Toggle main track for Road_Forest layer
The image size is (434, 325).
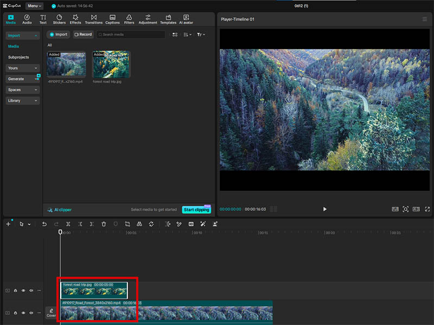click(x=8, y=313)
